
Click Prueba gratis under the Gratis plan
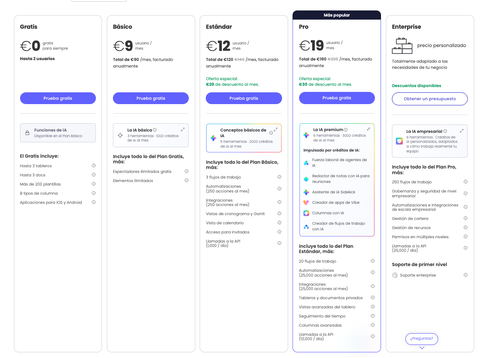(x=58, y=98)
